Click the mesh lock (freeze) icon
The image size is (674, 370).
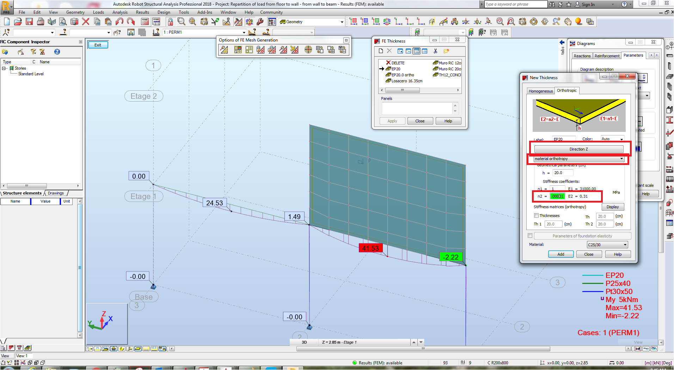[x=261, y=50]
